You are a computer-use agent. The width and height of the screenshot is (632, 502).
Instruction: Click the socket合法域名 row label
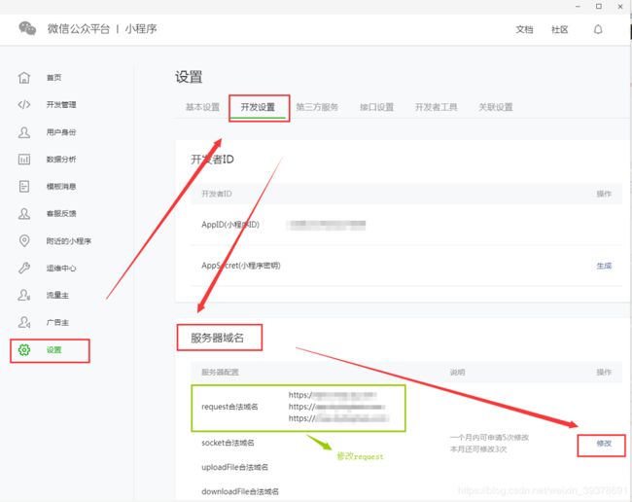(228, 443)
